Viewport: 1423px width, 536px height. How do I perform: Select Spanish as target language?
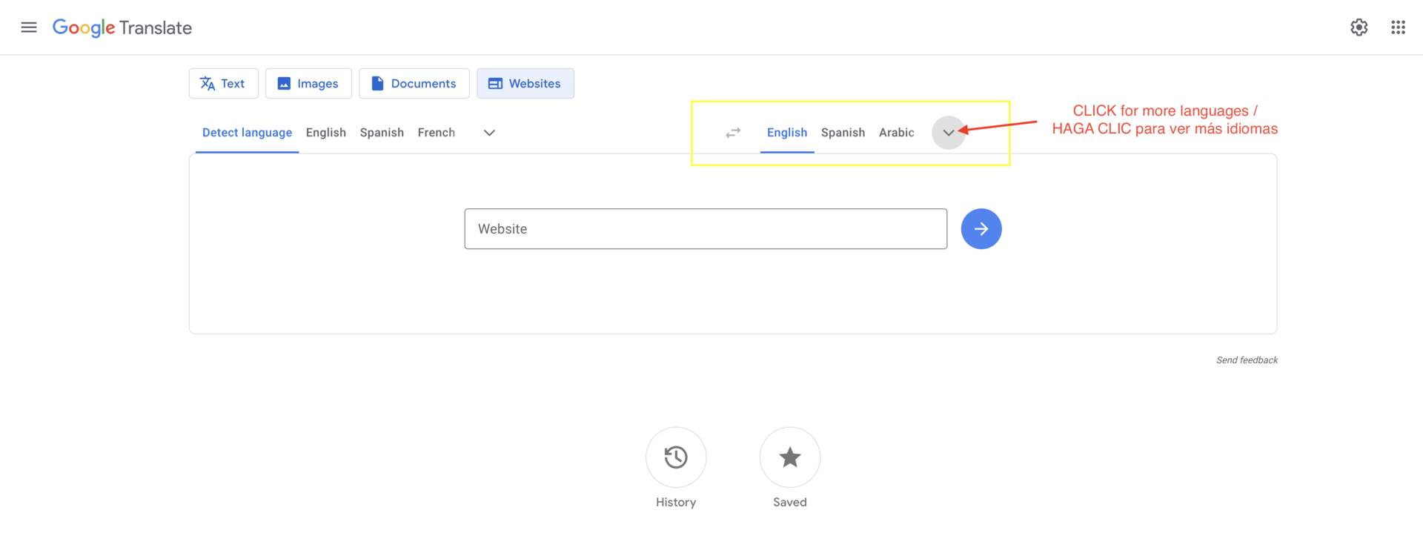843,133
